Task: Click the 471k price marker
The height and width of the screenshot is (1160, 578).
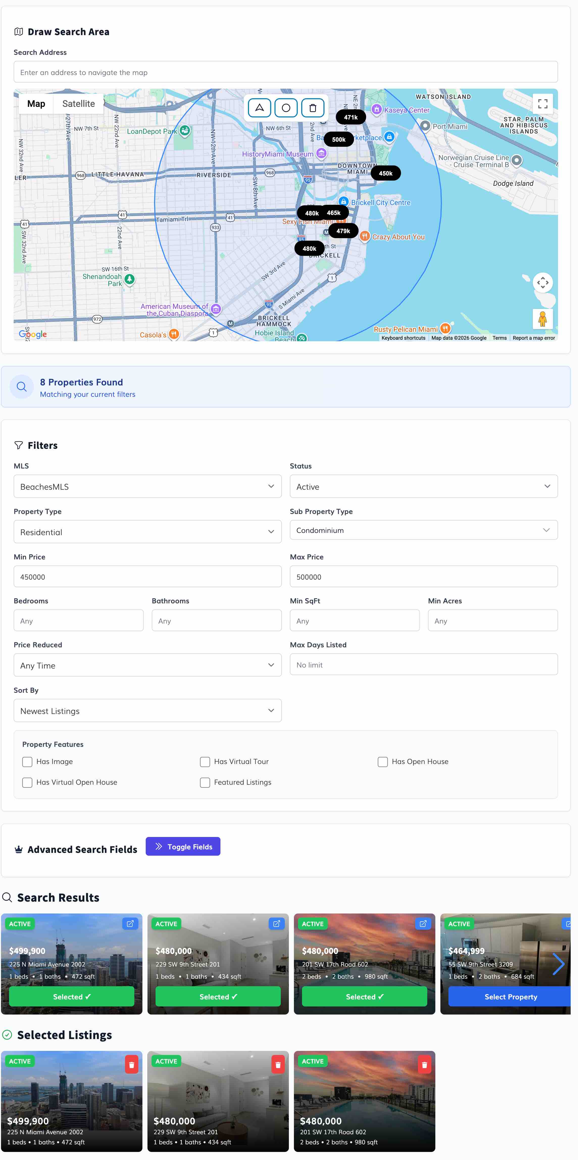Action: tap(351, 117)
